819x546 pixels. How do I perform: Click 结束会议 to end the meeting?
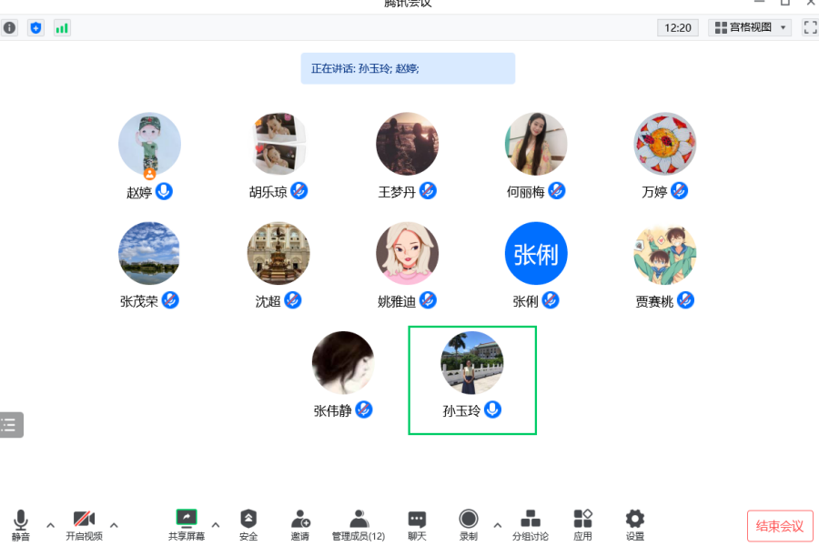(x=779, y=526)
